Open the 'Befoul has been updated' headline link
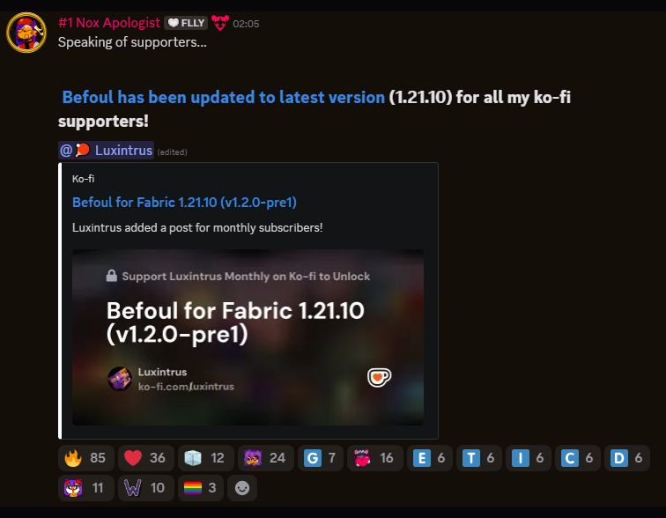 (224, 97)
